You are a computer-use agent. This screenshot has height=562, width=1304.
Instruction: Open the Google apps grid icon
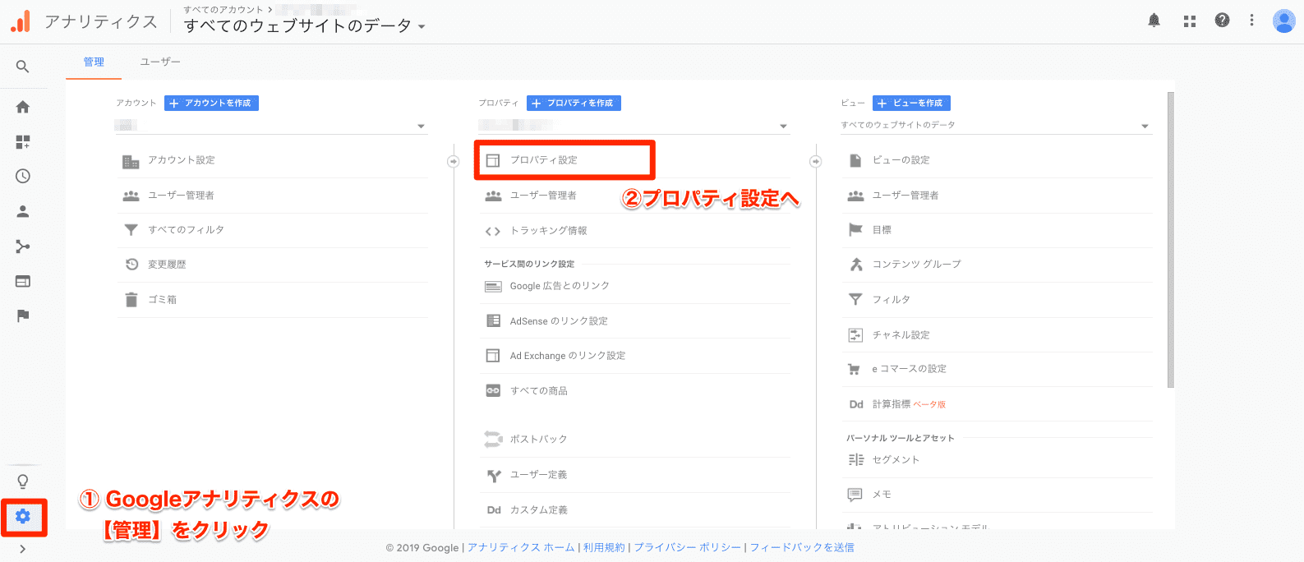(x=1190, y=21)
